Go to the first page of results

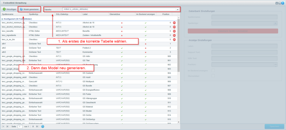(3, 127)
